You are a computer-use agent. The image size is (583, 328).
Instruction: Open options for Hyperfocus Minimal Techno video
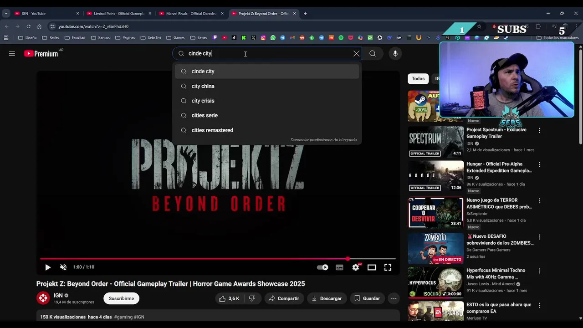pyautogui.click(x=539, y=271)
